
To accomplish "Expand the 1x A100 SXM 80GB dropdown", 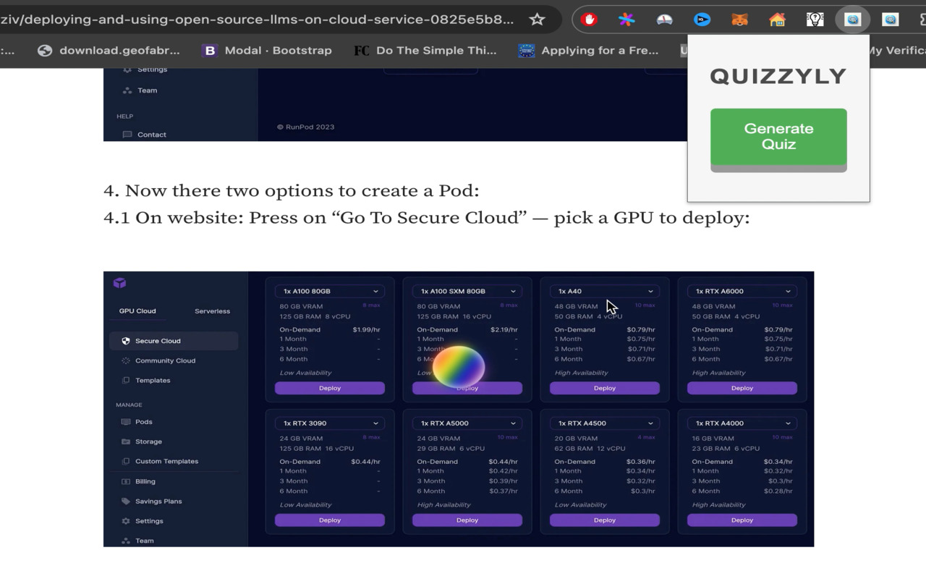I will (x=467, y=291).
